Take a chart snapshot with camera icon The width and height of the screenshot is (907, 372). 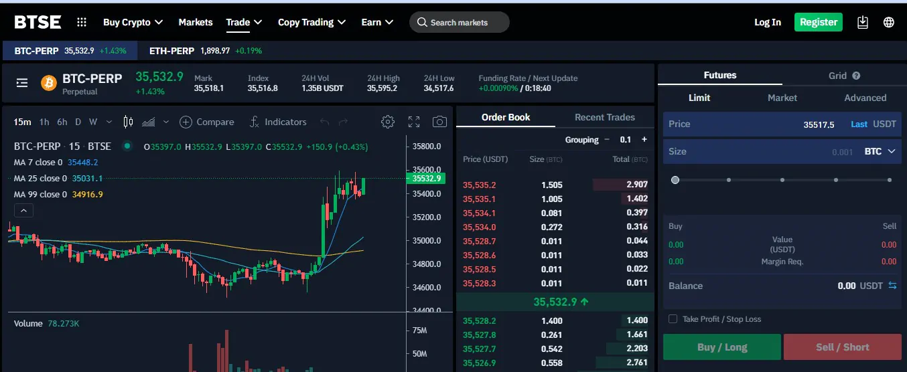[x=439, y=122]
